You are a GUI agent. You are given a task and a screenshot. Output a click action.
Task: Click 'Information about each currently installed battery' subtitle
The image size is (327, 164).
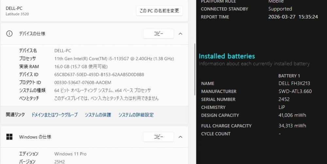tap(254, 64)
